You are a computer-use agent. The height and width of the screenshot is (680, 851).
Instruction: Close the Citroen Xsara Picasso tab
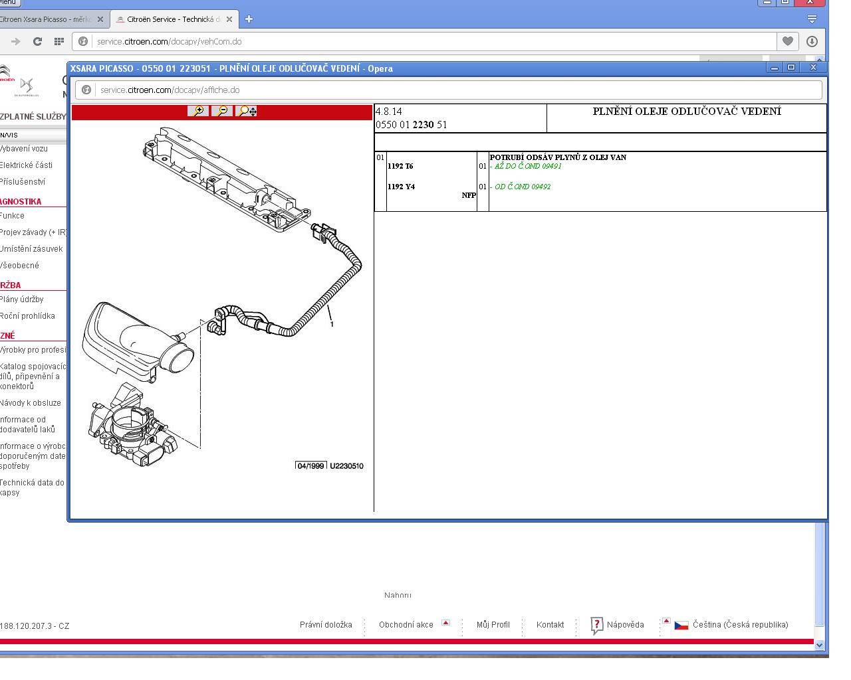[x=100, y=19]
